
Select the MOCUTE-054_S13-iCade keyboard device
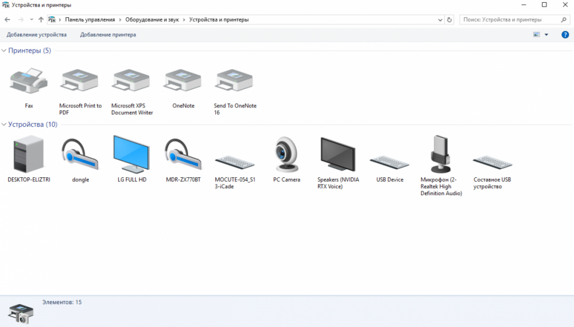[x=235, y=161]
